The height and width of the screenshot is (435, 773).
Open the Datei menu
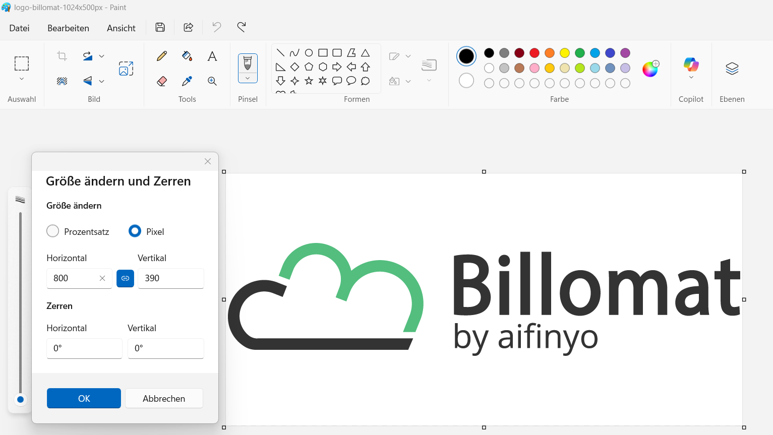[19, 28]
